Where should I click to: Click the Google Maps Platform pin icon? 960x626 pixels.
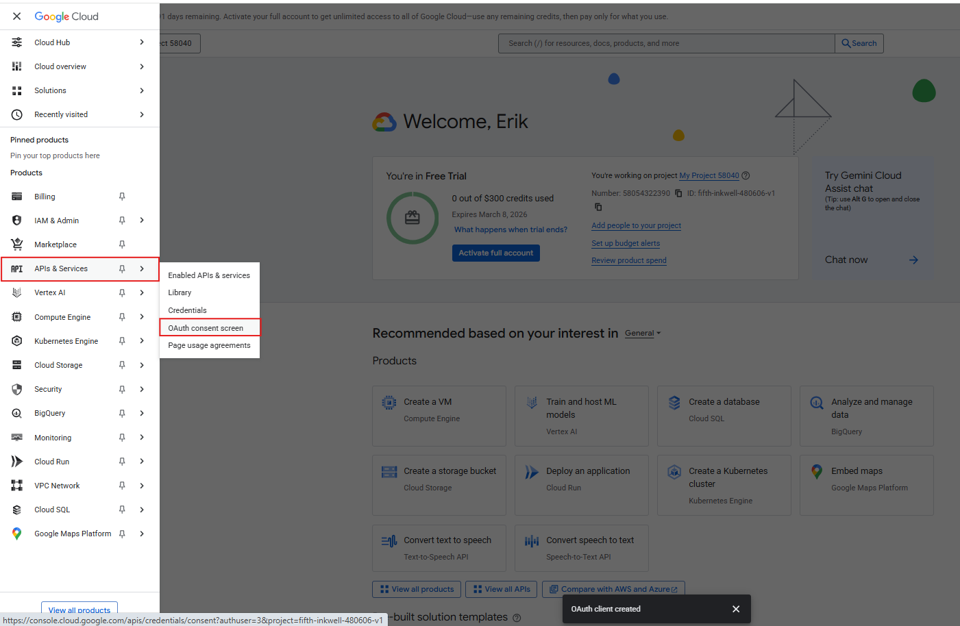122,534
